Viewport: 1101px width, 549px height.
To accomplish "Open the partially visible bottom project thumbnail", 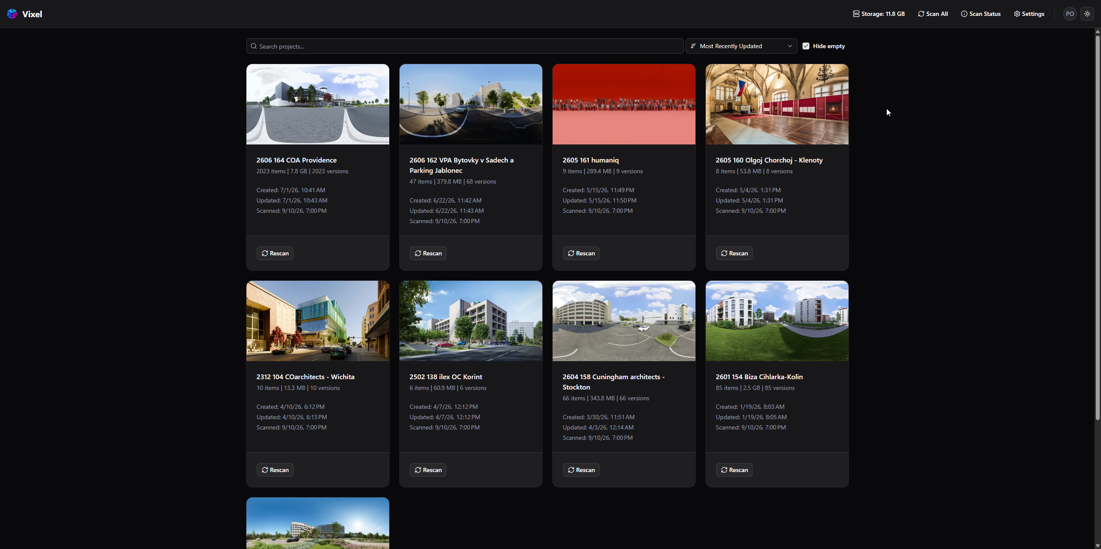I will coord(318,523).
